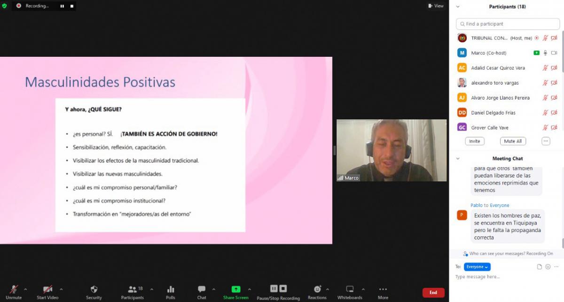The height and width of the screenshot is (302, 564).
Task: Open the Reactions emoji icon
Action: [317, 290]
